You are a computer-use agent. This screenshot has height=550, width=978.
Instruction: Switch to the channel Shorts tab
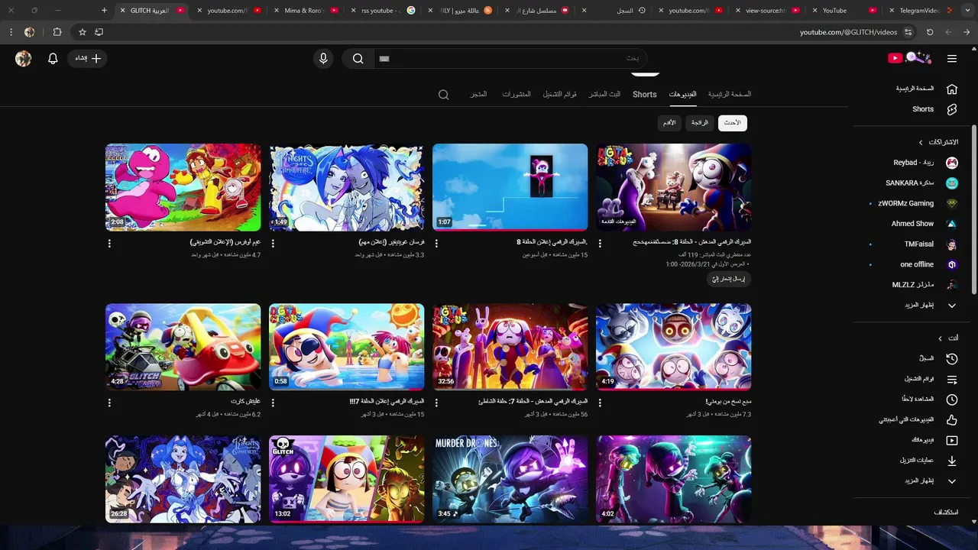[x=645, y=95]
